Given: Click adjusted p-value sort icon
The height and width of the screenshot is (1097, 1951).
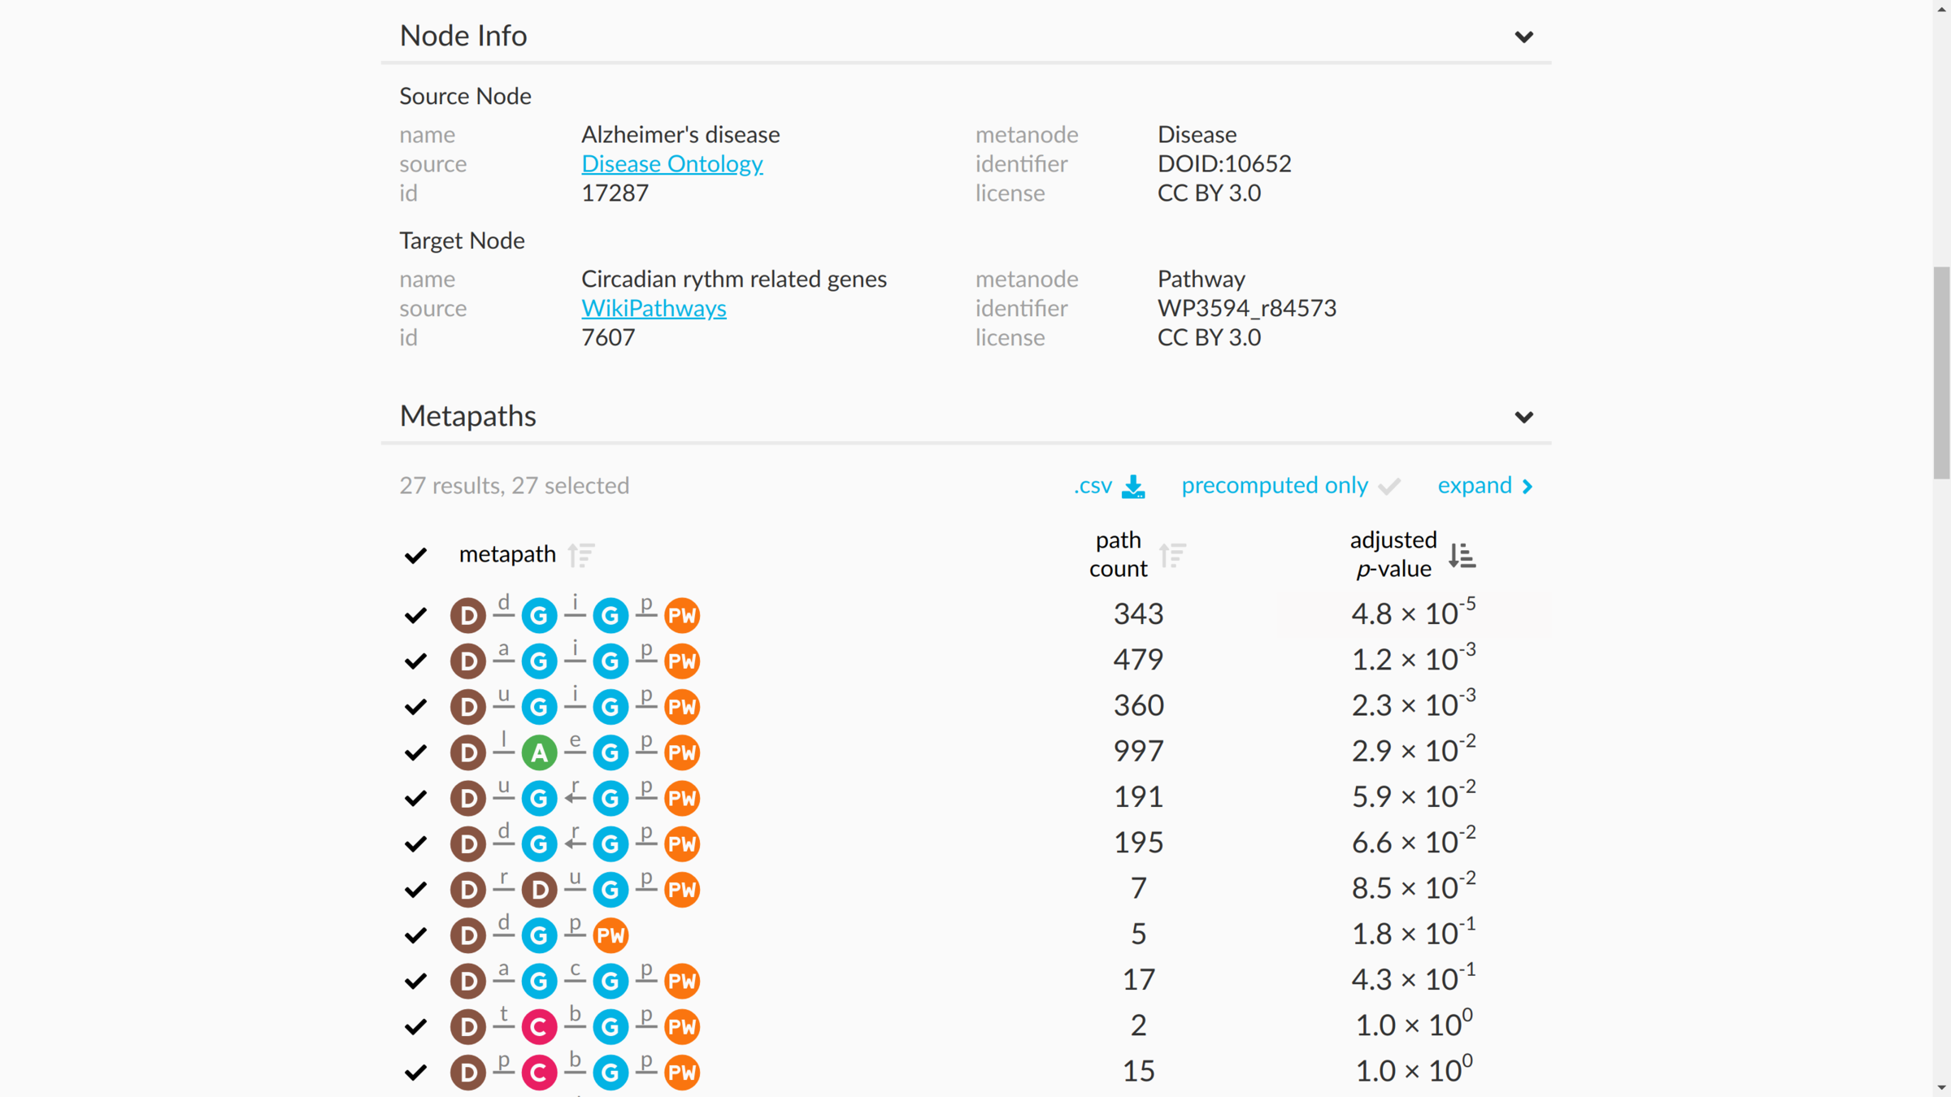Looking at the screenshot, I should click(1462, 555).
